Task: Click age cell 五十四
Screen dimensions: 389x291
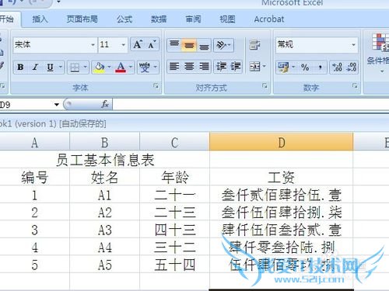Action: point(174,265)
